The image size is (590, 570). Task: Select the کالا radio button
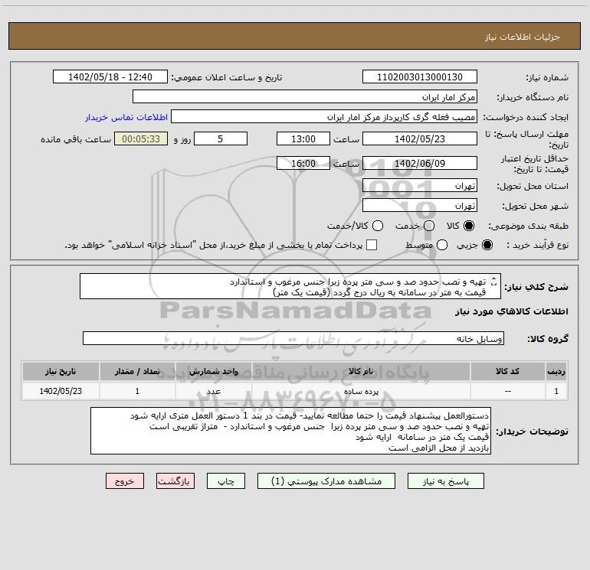469,226
